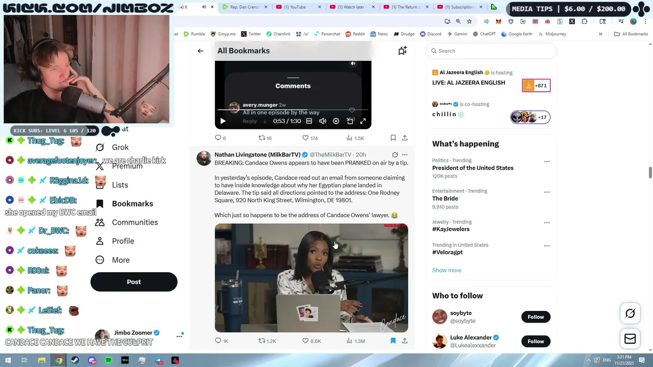Screen dimensions: 653x367
Task: Open the chillin co-hosted space
Action: [x=491, y=111]
